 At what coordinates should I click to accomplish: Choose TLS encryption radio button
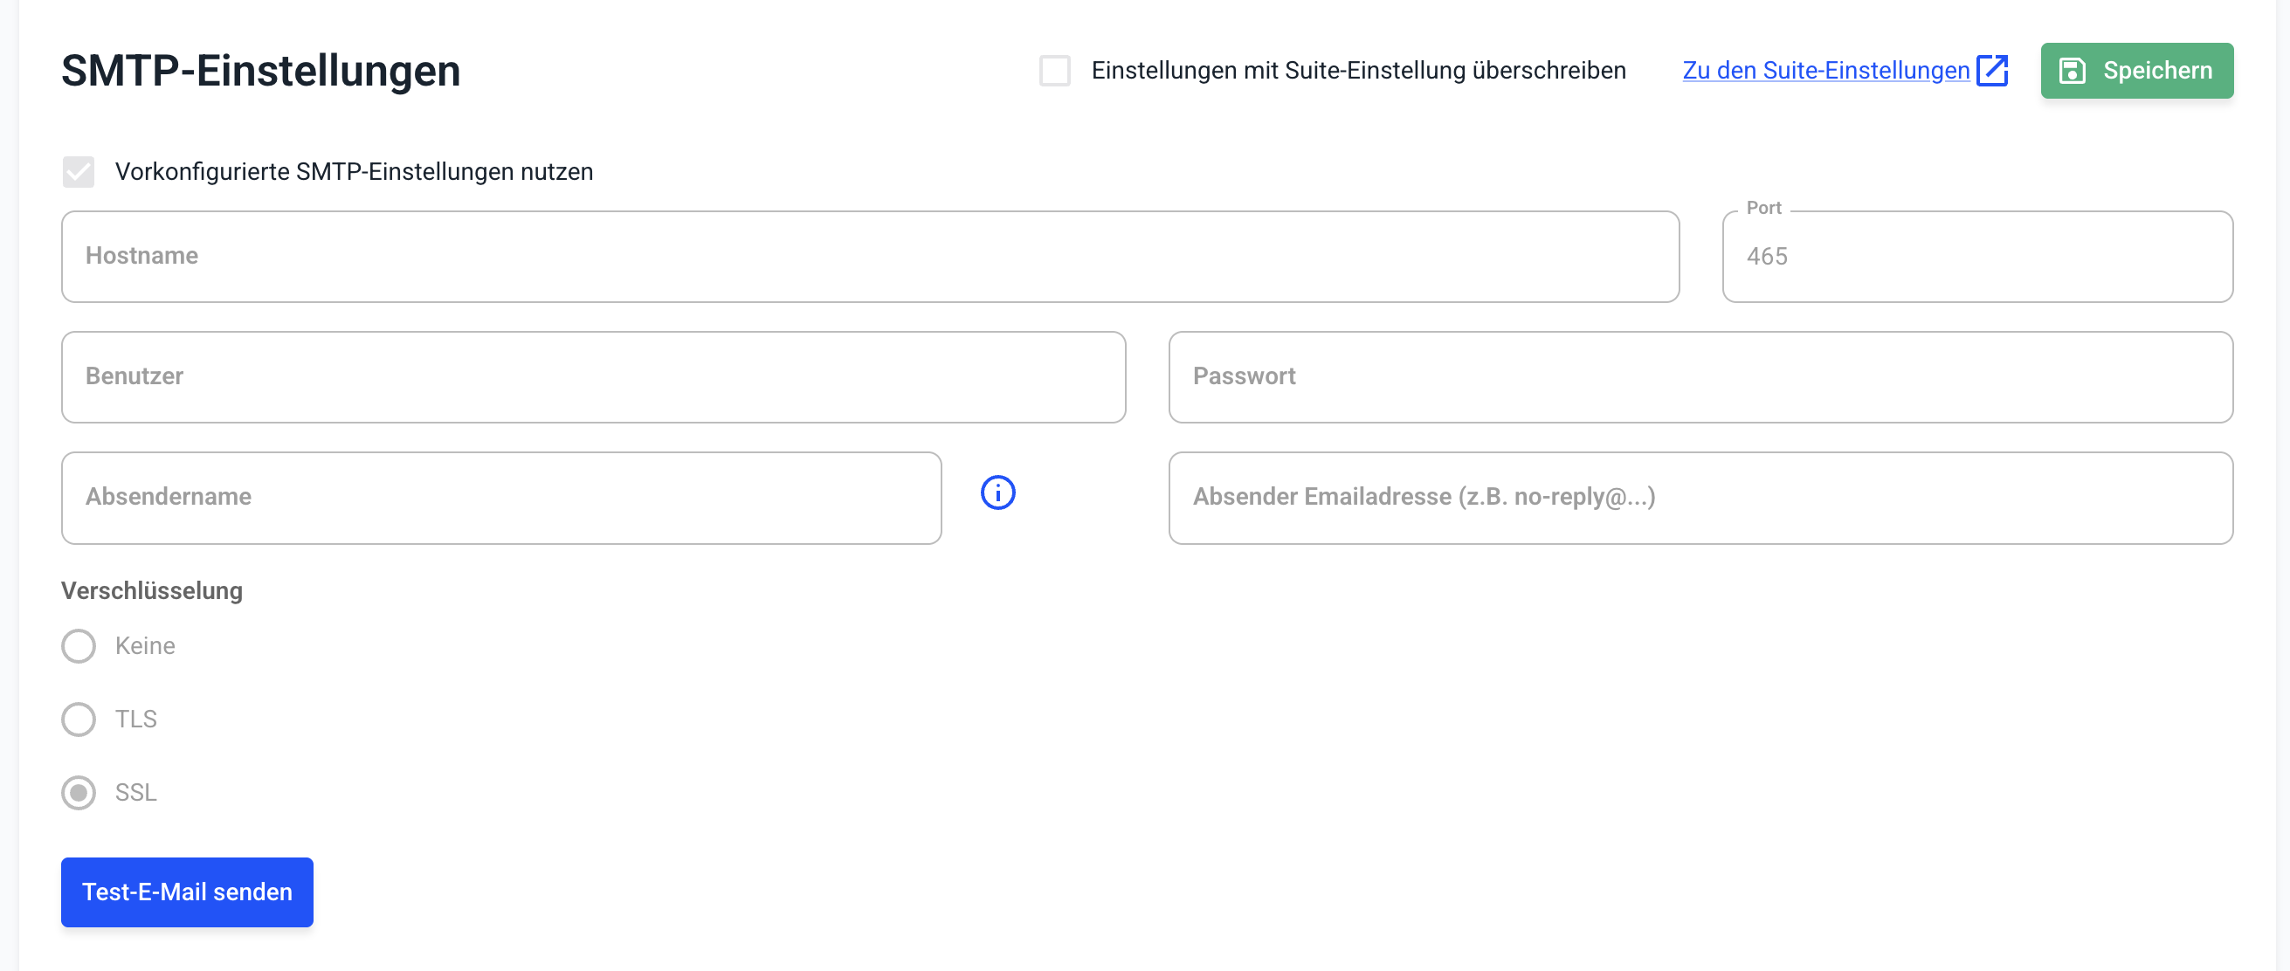[79, 720]
